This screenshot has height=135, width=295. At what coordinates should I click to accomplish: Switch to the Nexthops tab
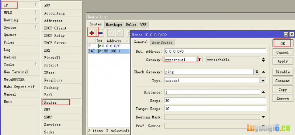pyautogui.click(x=114, y=25)
